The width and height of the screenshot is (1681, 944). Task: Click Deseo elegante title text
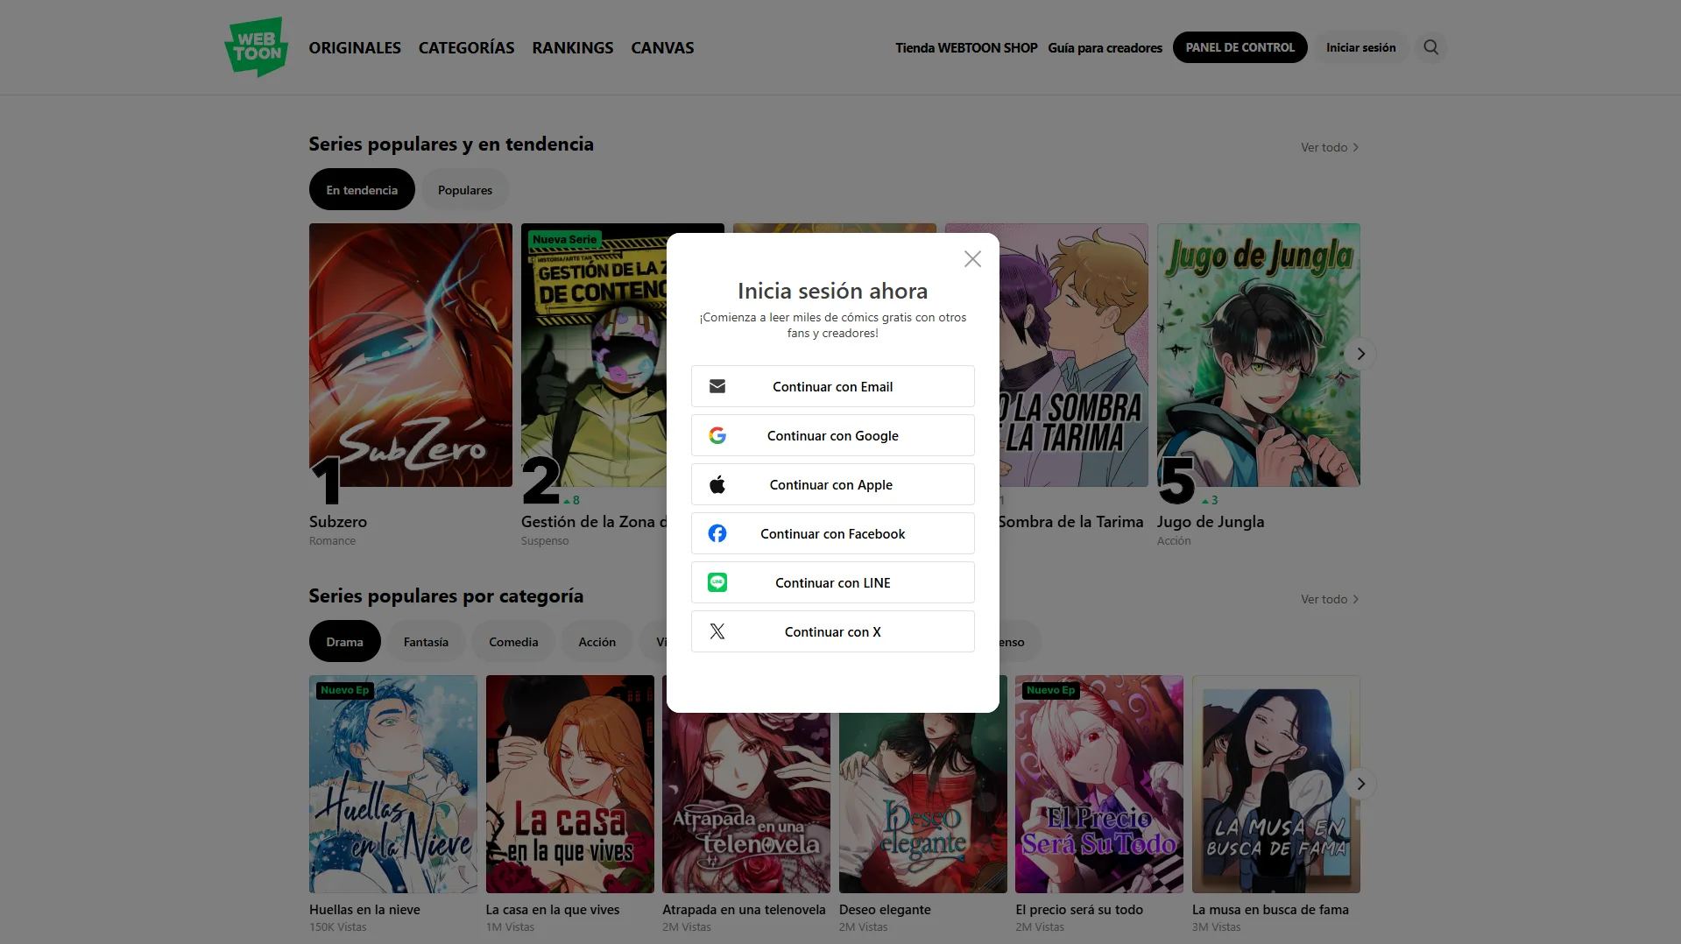(885, 910)
